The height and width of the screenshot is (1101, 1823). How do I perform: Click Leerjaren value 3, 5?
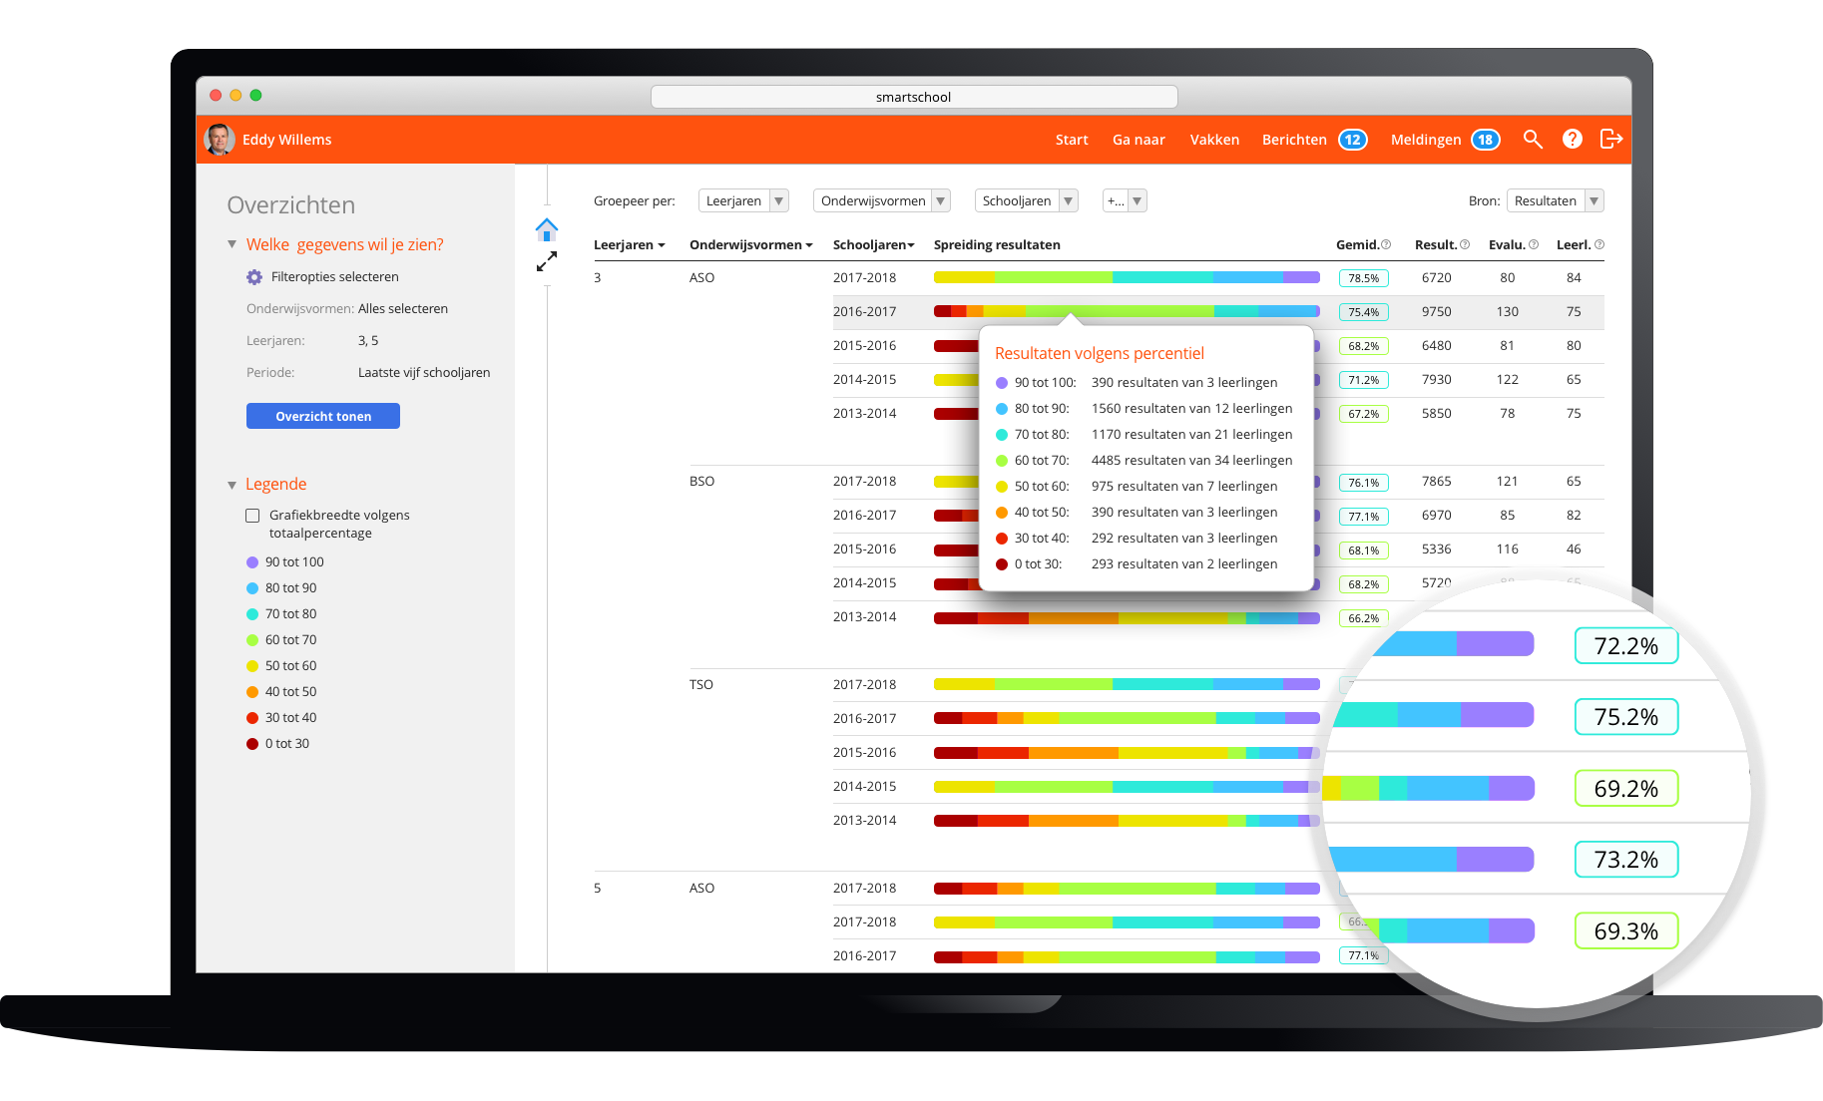coord(368,341)
